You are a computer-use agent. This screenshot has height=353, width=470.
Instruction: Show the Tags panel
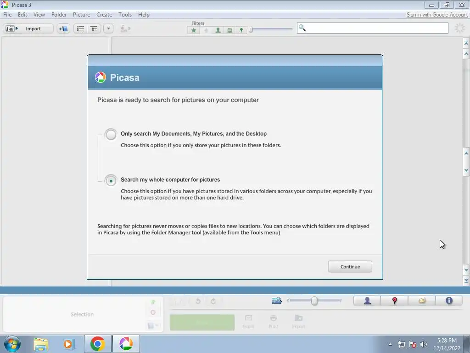(422, 301)
